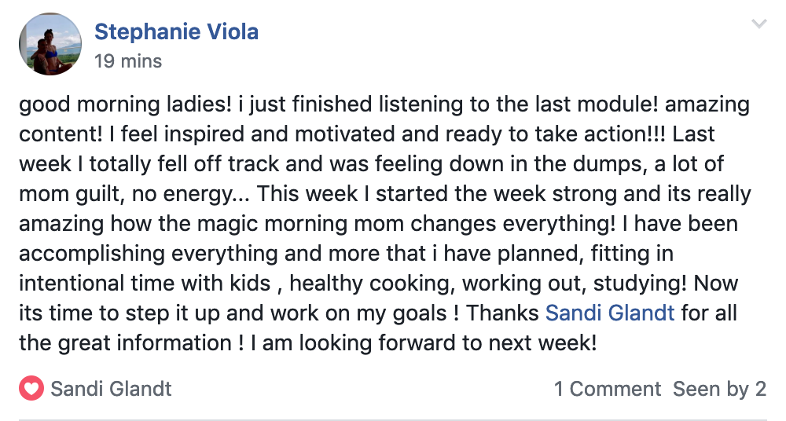Select the author avatar photo

coord(50,44)
